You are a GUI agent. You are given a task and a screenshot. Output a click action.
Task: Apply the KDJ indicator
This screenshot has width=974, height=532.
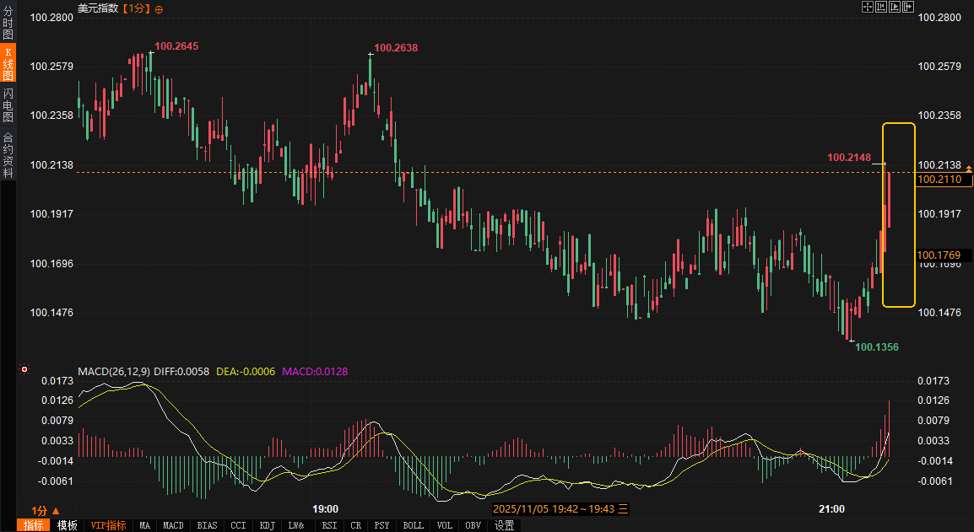pos(268,525)
